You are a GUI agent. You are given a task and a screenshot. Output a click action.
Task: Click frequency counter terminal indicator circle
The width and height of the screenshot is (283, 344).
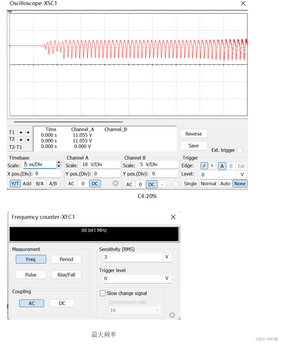(172, 315)
